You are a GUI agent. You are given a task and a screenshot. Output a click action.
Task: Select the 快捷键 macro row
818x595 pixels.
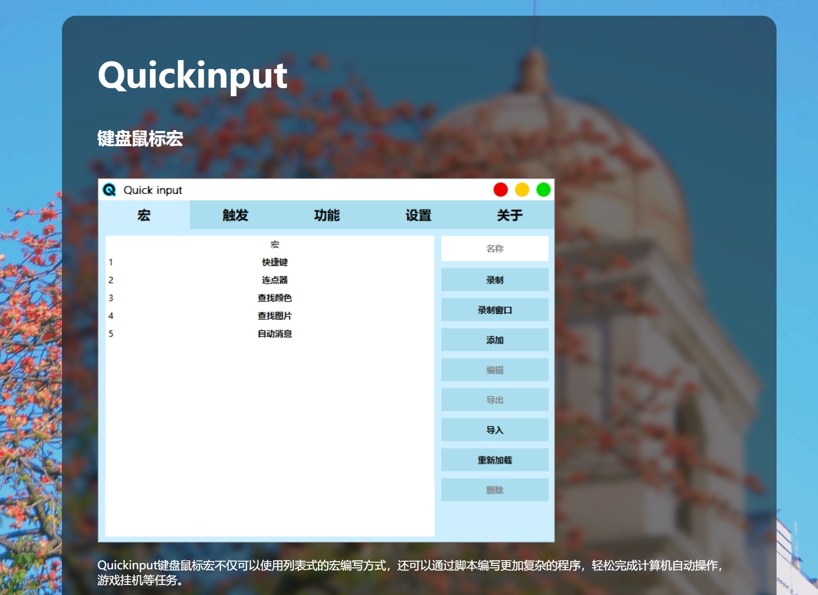point(270,262)
